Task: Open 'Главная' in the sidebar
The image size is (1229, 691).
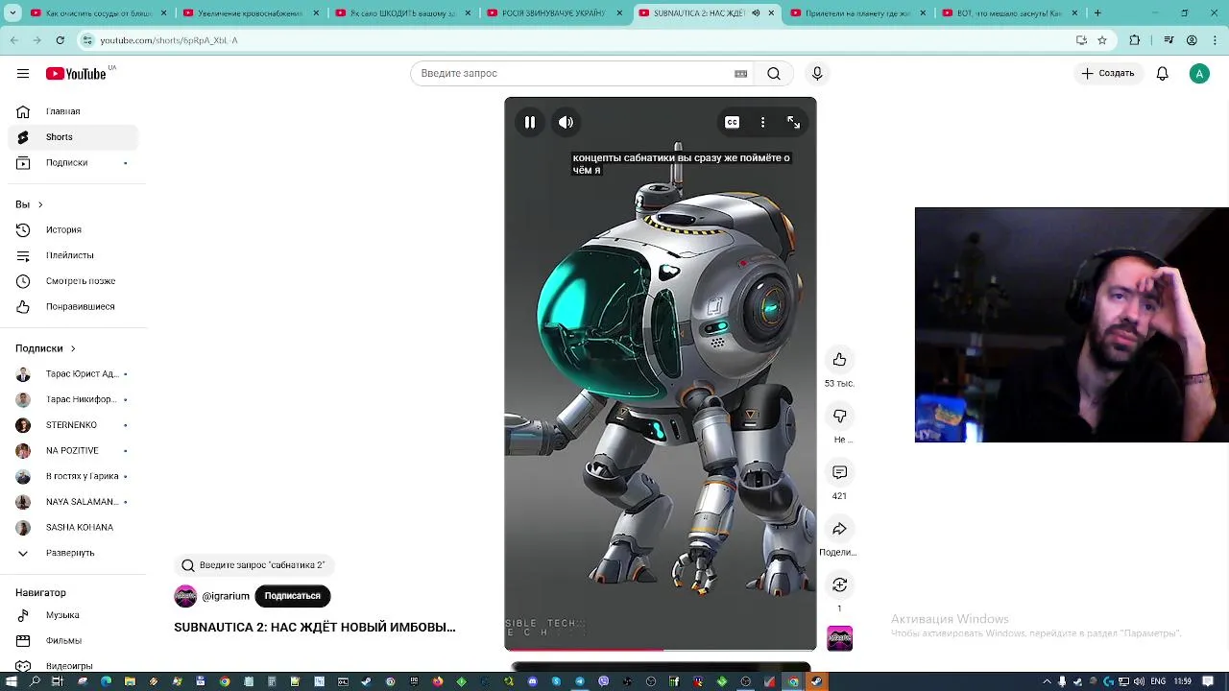Action: point(72,111)
